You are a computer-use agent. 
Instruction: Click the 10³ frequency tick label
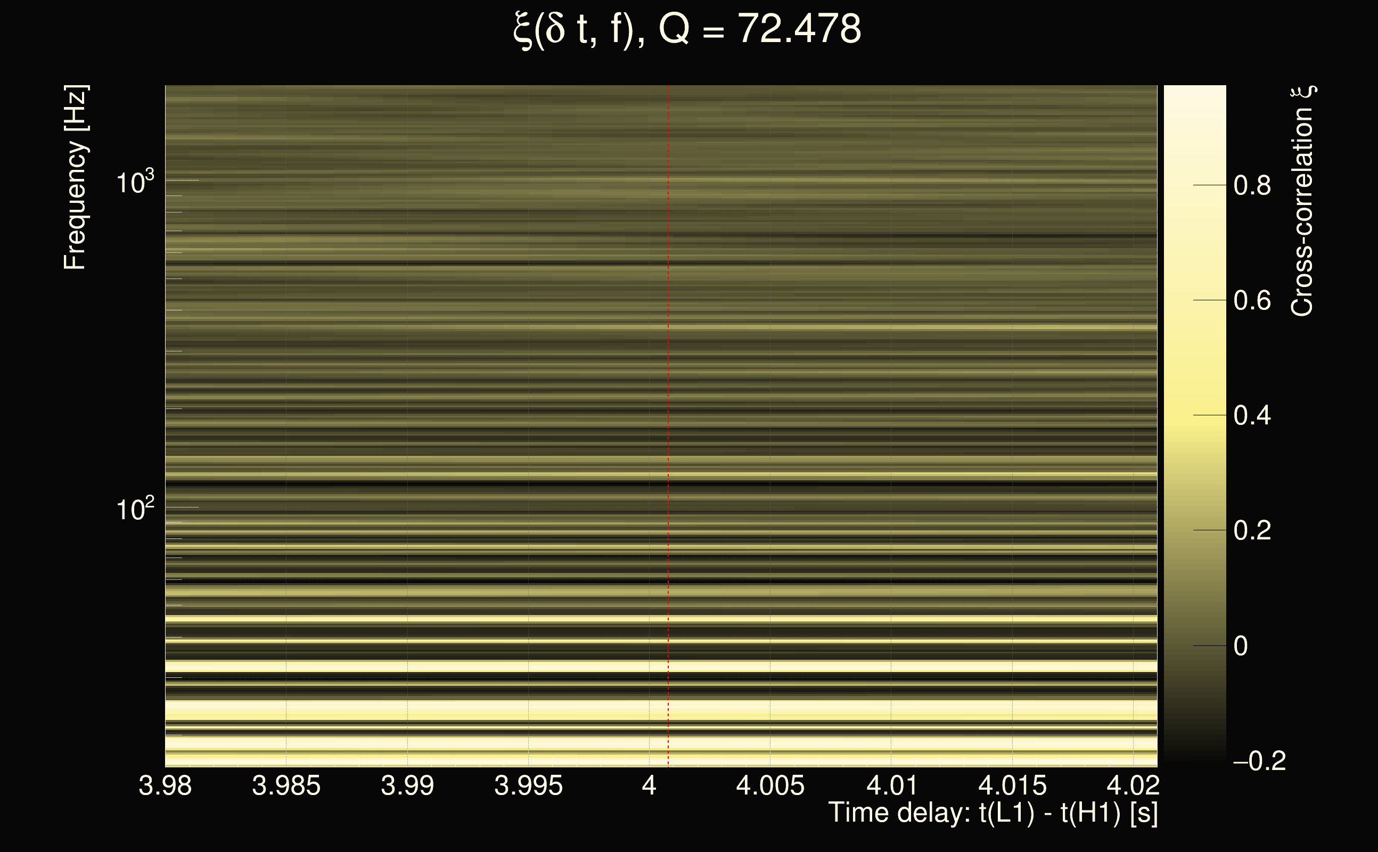click(135, 182)
